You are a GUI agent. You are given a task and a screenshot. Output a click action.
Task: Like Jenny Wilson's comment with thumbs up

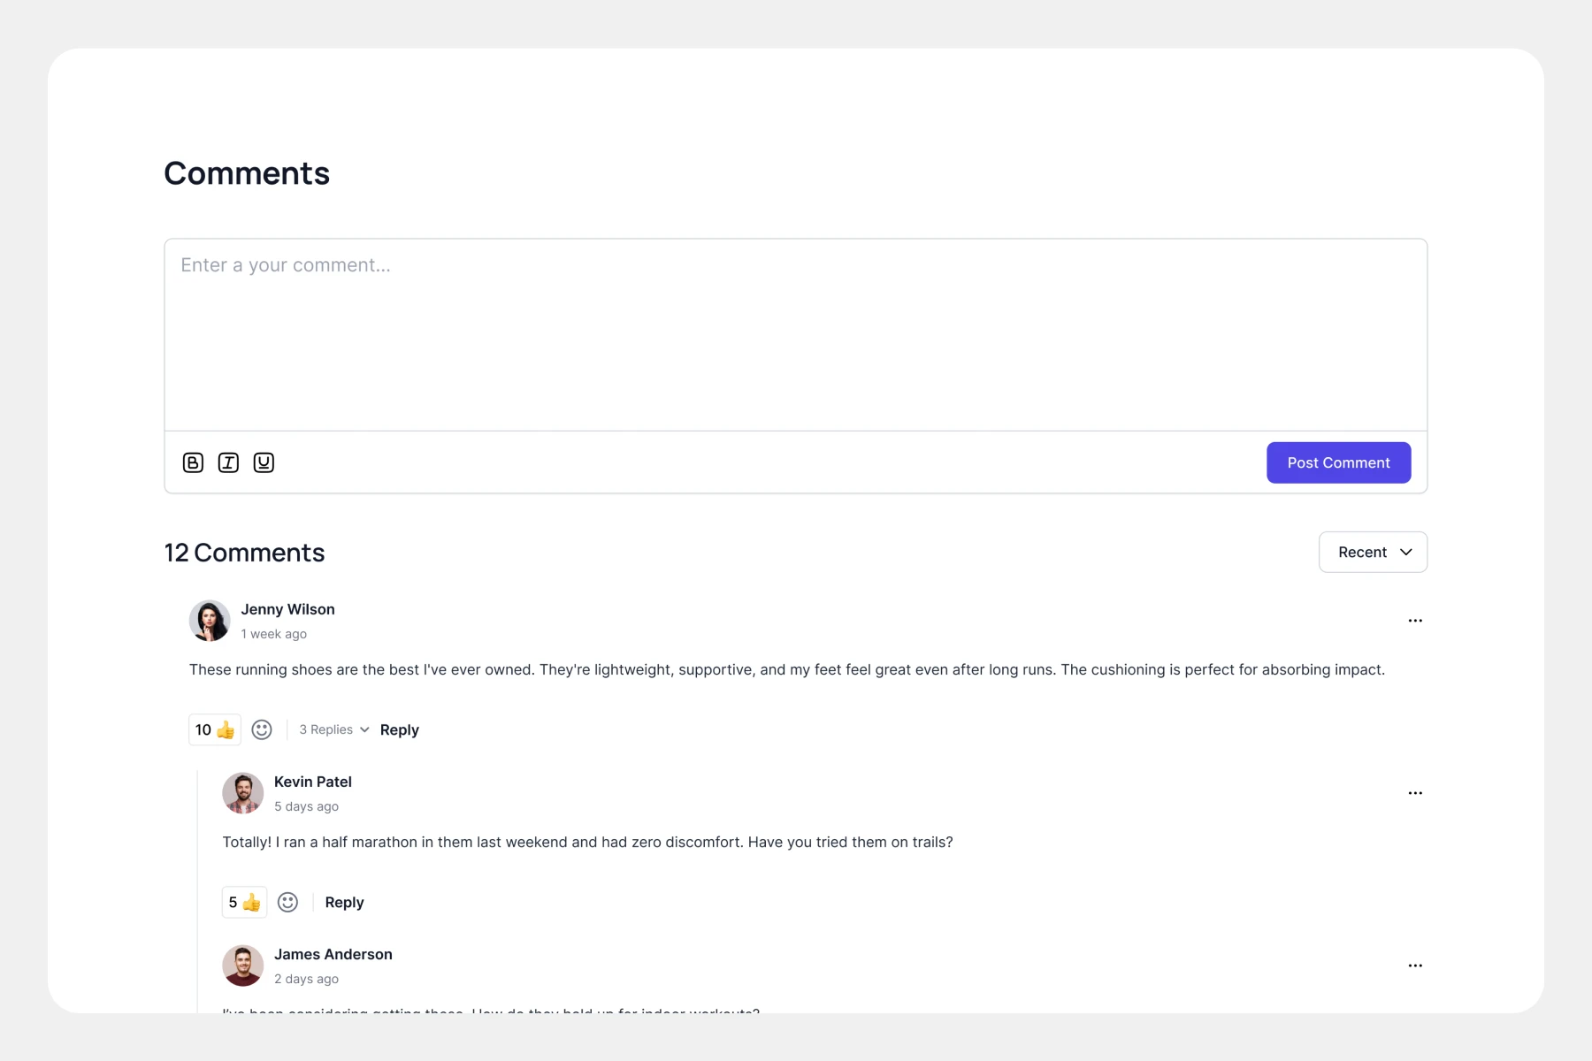pos(215,729)
